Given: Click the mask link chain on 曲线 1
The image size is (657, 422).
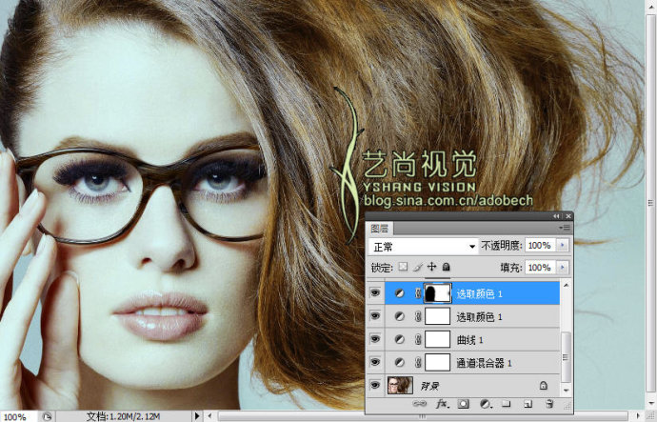Looking at the screenshot, I should [418, 339].
